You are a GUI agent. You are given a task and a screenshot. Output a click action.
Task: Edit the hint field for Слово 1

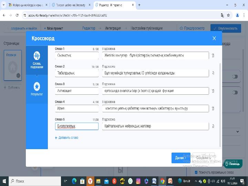(x=155, y=55)
